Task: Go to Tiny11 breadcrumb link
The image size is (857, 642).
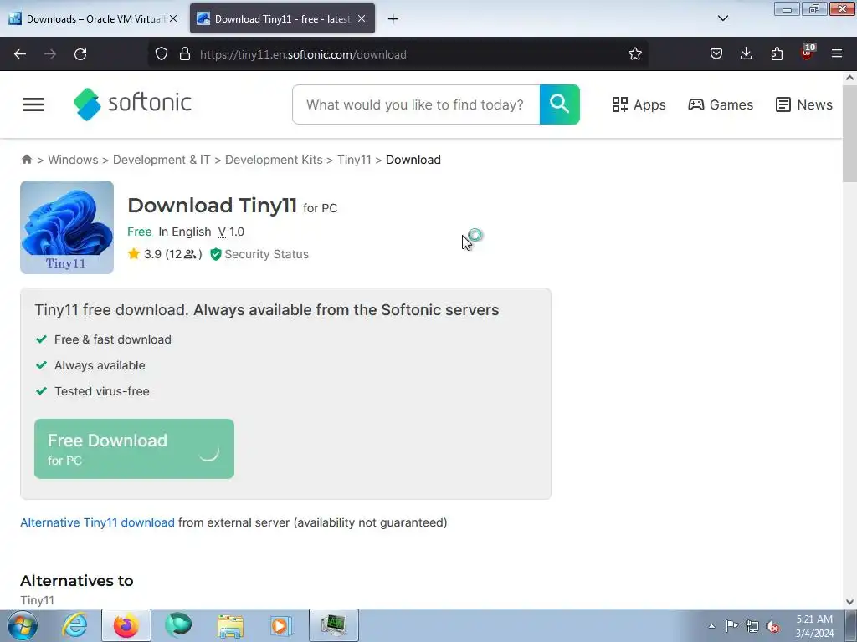Action: coord(354,160)
